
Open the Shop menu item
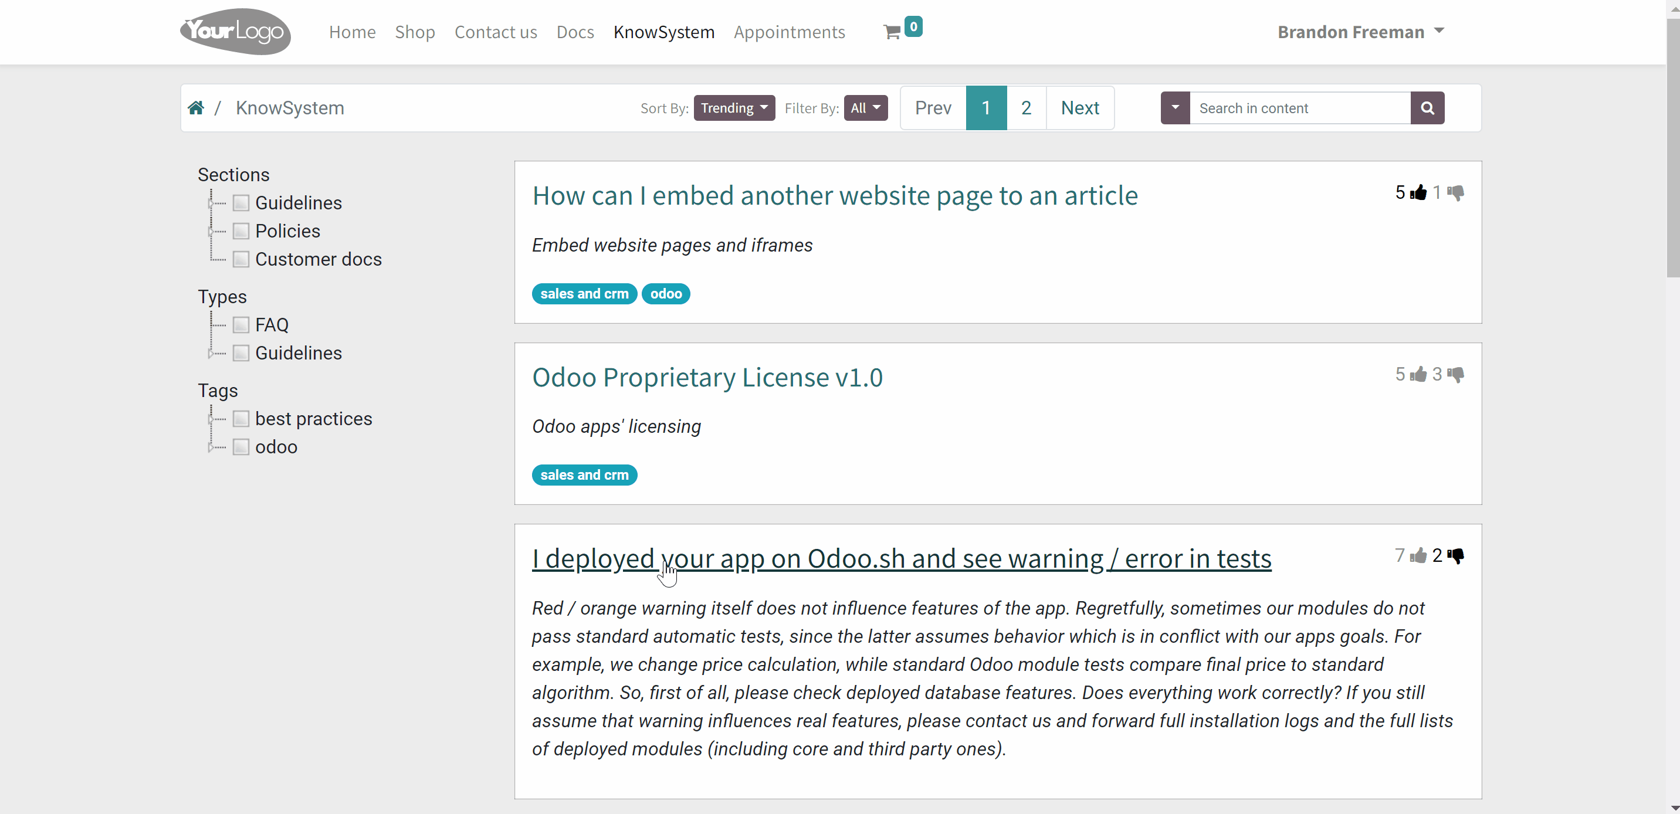tap(415, 31)
